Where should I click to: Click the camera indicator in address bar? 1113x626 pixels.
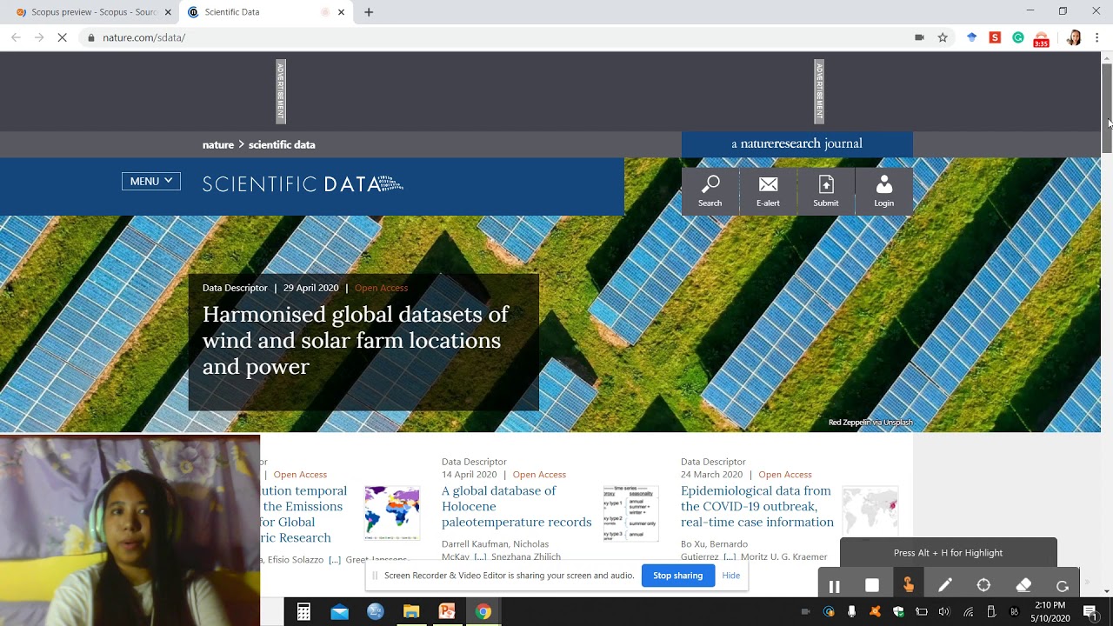point(919,37)
